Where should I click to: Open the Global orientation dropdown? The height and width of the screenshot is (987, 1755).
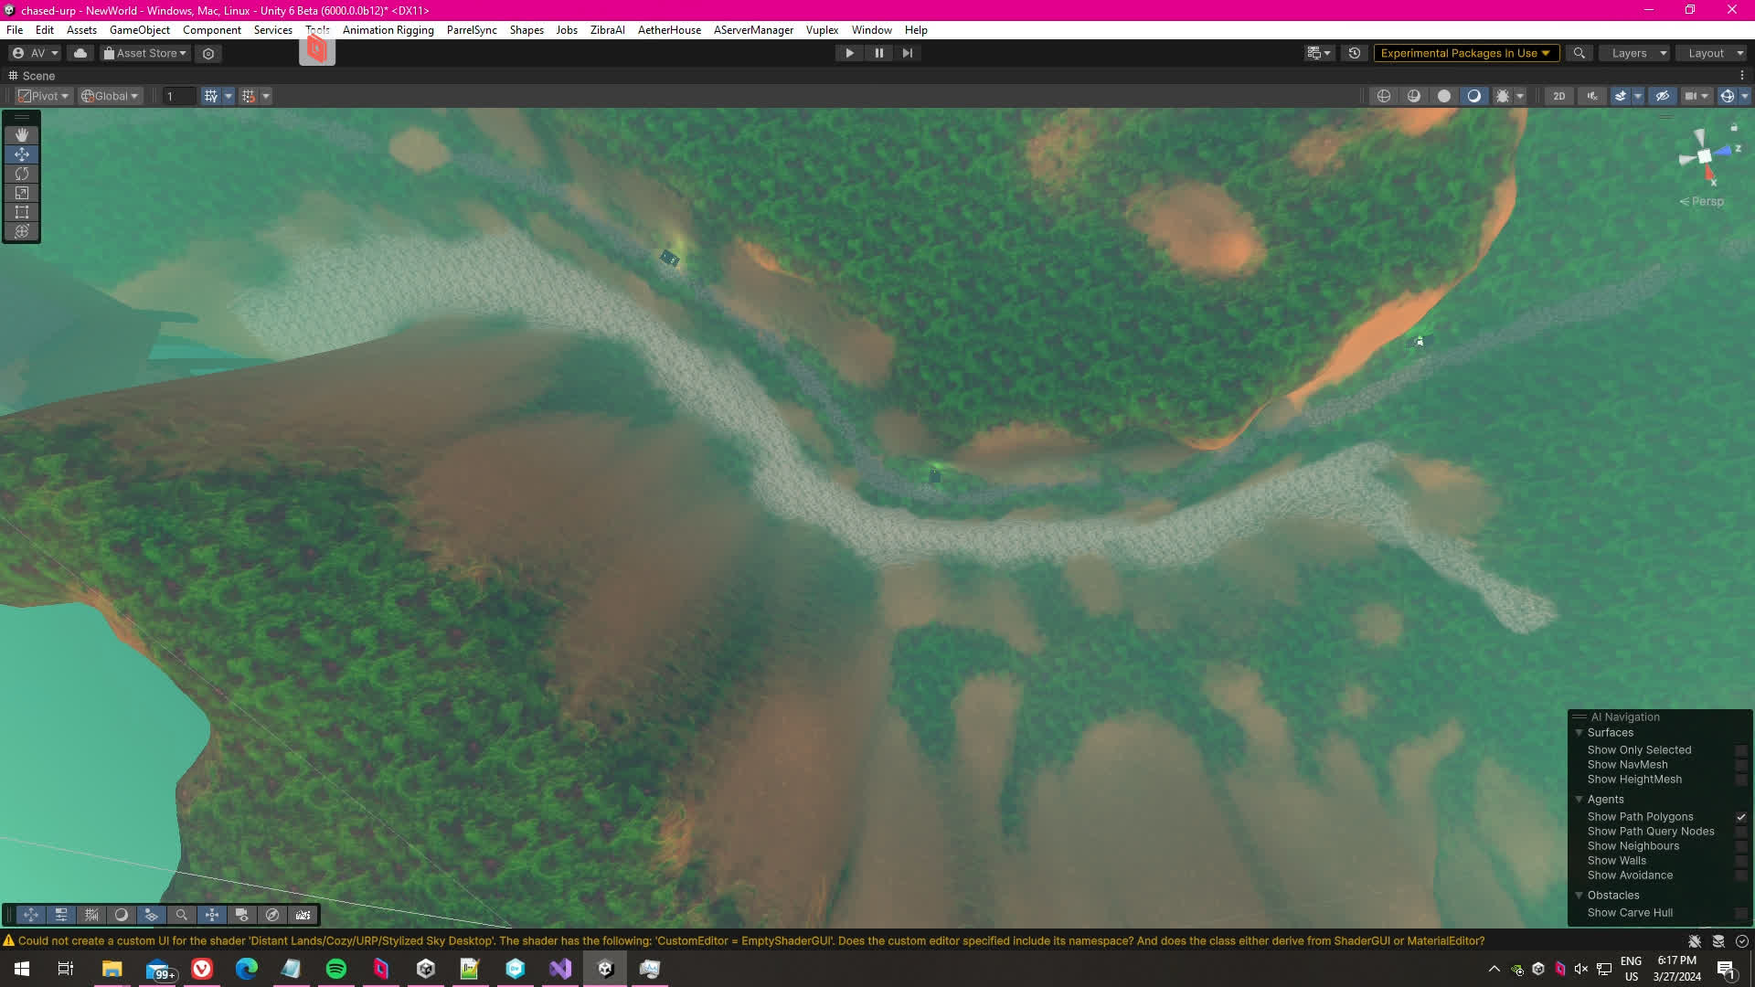pos(110,96)
